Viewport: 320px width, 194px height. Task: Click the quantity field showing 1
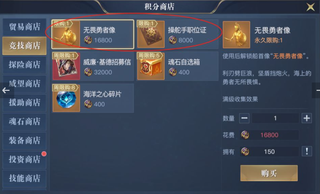click(275, 118)
